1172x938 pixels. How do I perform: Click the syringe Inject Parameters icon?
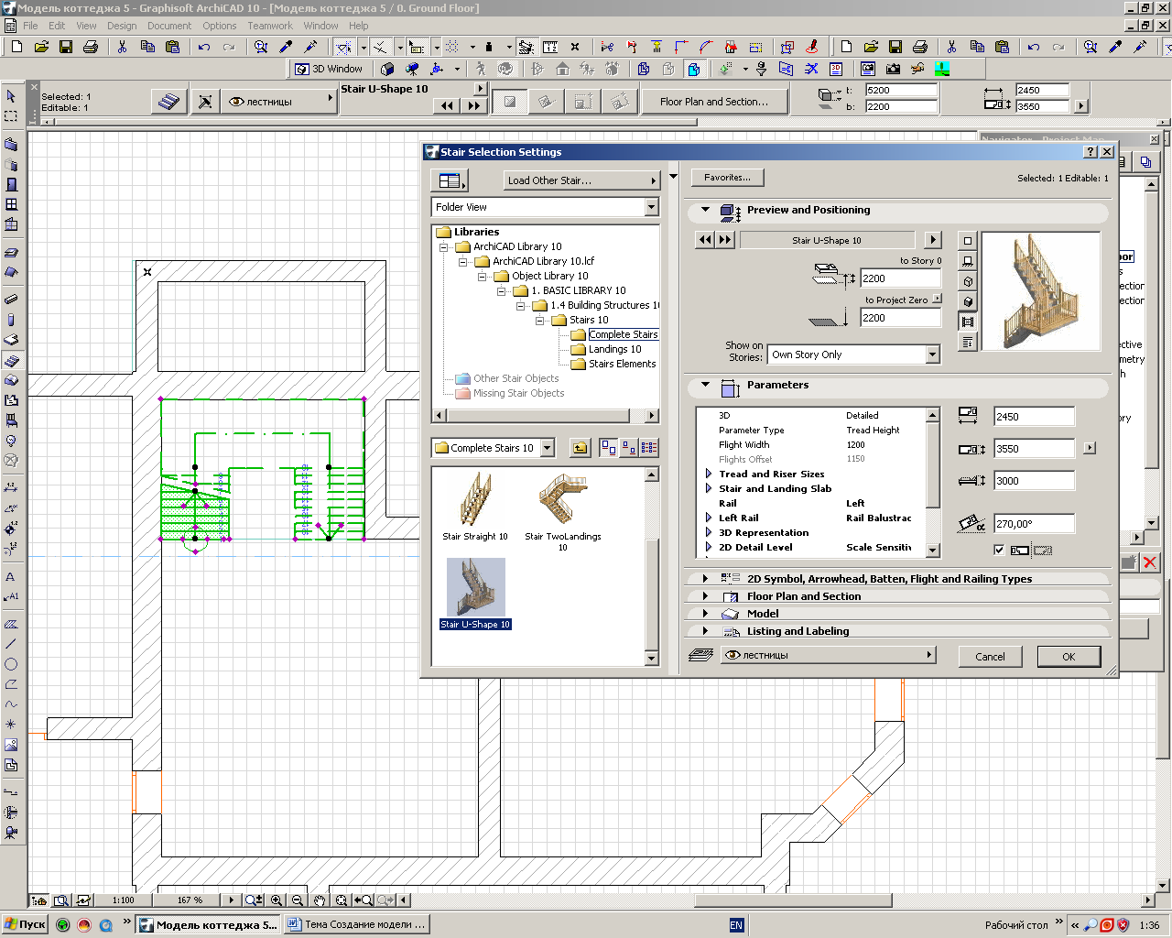tap(310, 47)
